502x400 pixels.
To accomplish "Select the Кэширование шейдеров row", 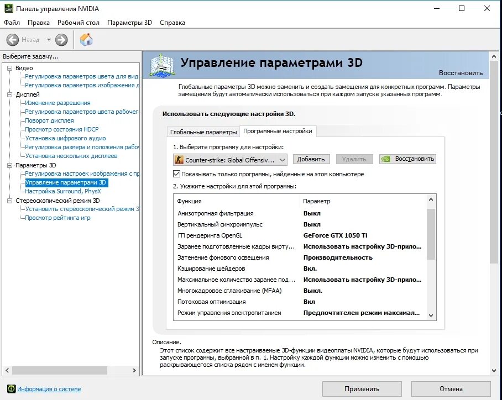I will [x=300, y=269].
